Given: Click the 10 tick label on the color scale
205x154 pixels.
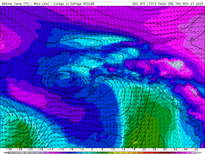Looking at the screenshot, I should [x=113, y=149].
